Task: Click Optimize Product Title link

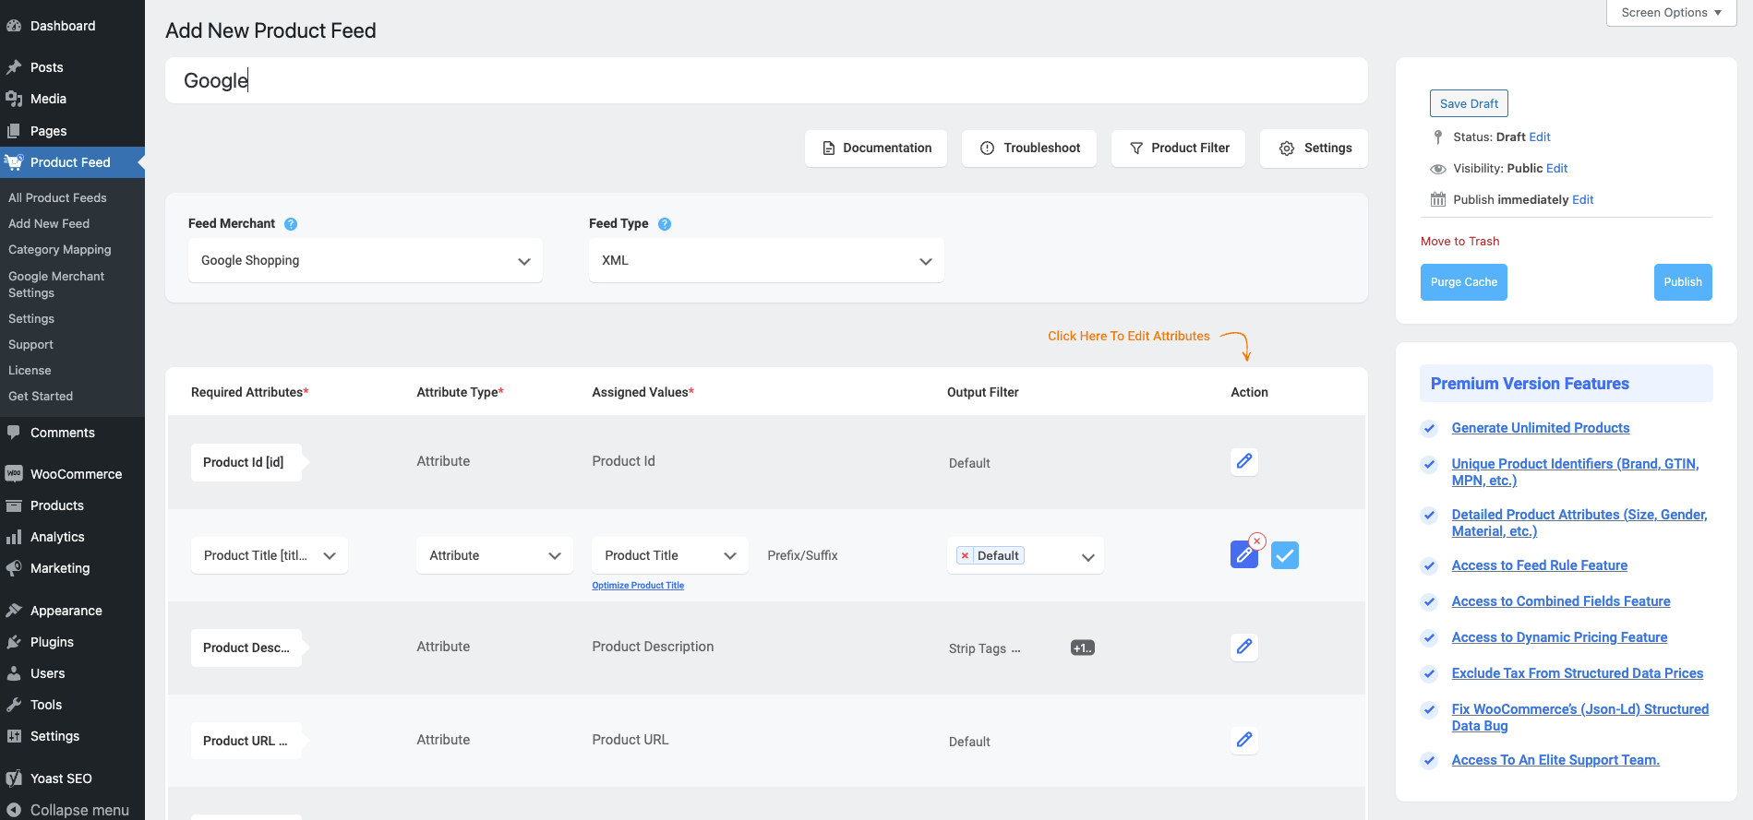Action: [638, 585]
